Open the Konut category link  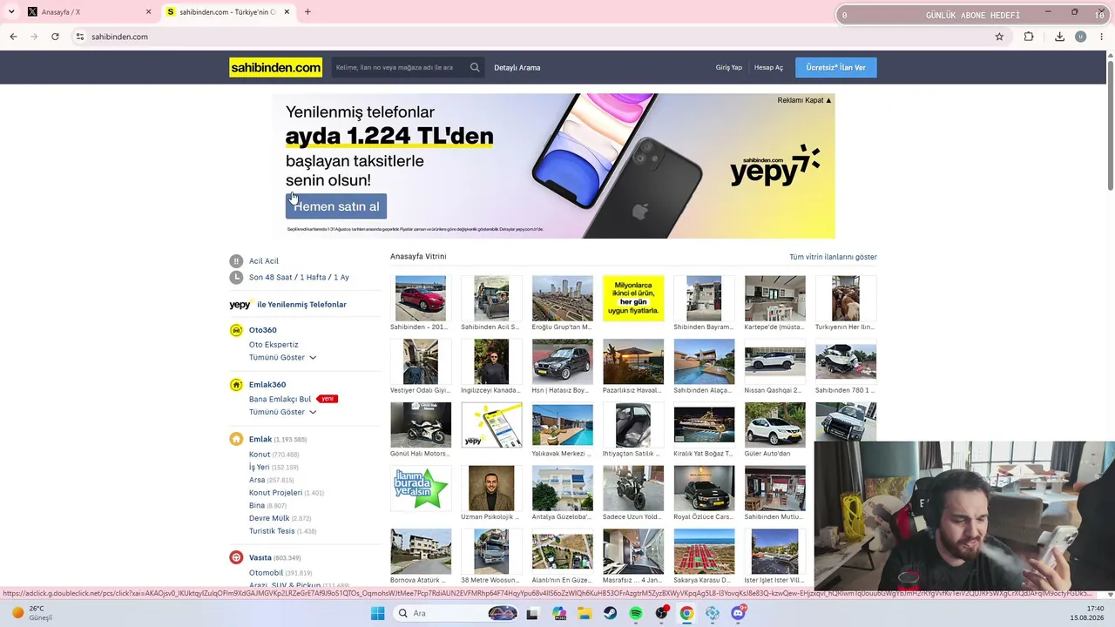(x=260, y=455)
